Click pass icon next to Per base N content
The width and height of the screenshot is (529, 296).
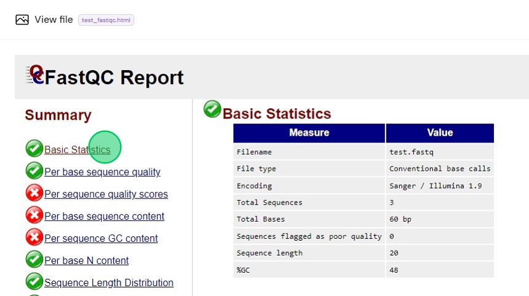click(34, 260)
